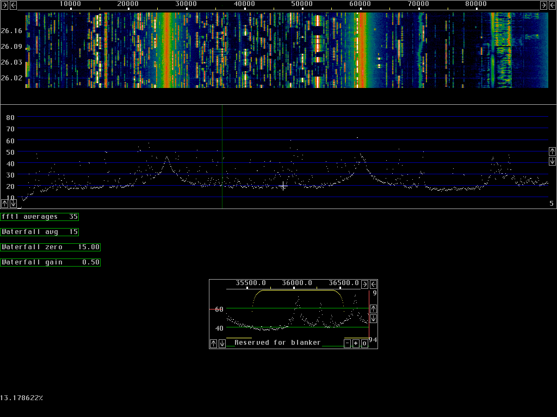Click the right arrow beside 36500.0 in the small graph
This screenshot has width=557, height=417.
tap(364, 284)
